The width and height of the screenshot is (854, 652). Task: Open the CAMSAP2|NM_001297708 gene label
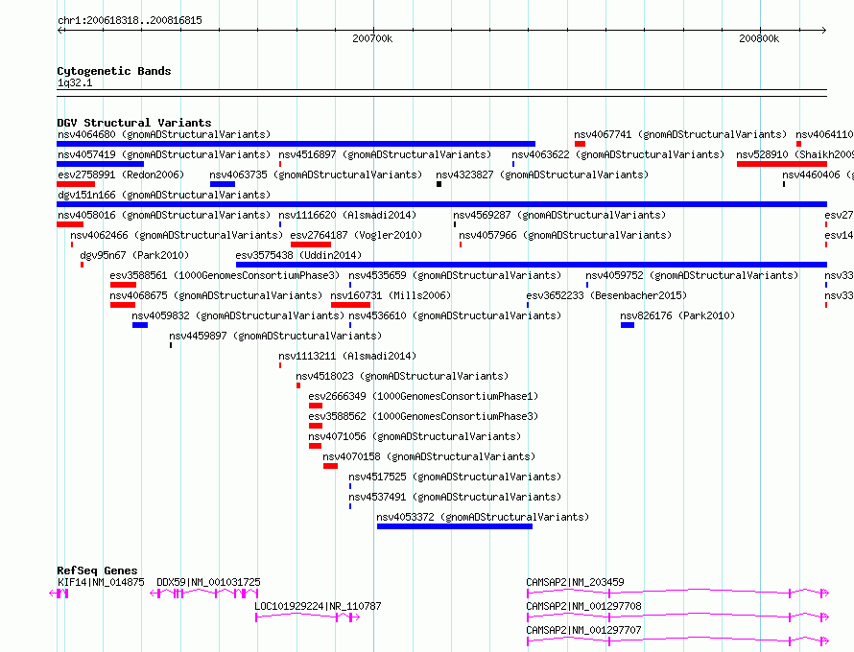583,606
